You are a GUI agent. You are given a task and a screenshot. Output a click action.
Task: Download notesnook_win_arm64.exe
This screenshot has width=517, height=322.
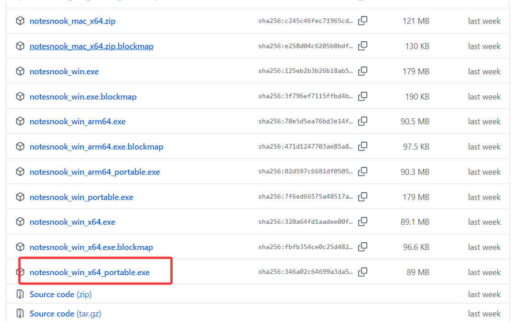(77, 122)
